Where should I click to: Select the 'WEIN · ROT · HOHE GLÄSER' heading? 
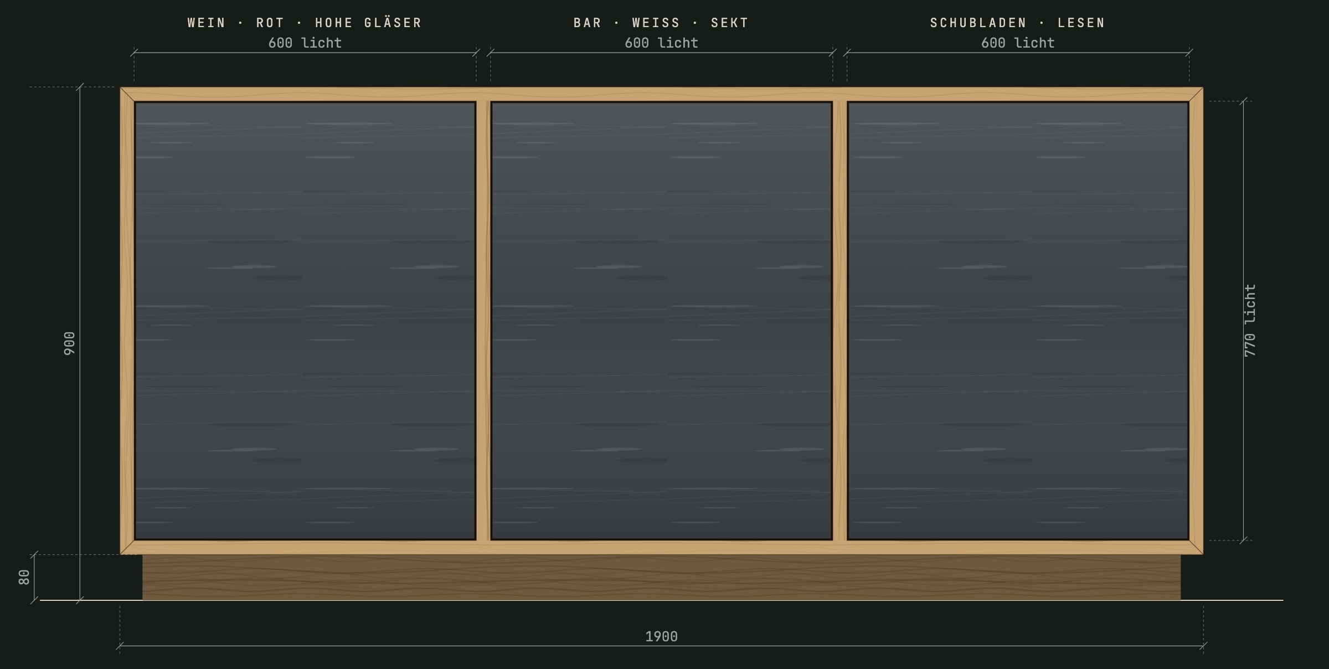pyautogui.click(x=305, y=23)
